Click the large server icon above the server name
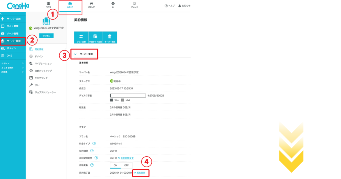The height and width of the screenshot is (179, 341). [x=46, y=21]
